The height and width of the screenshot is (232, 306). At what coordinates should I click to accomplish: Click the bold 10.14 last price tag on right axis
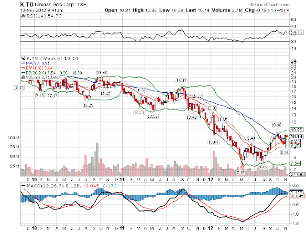tap(296, 136)
